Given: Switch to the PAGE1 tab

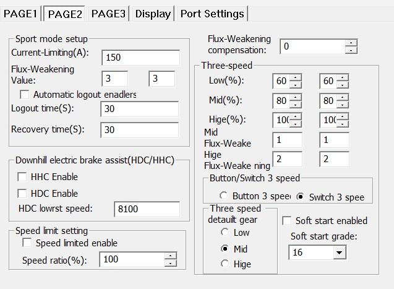Looking at the screenshot, I should (22, 13).
